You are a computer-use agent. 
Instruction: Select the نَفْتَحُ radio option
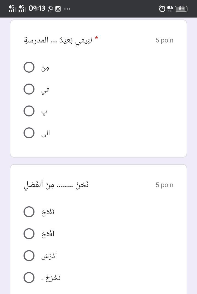pos(29,212)
